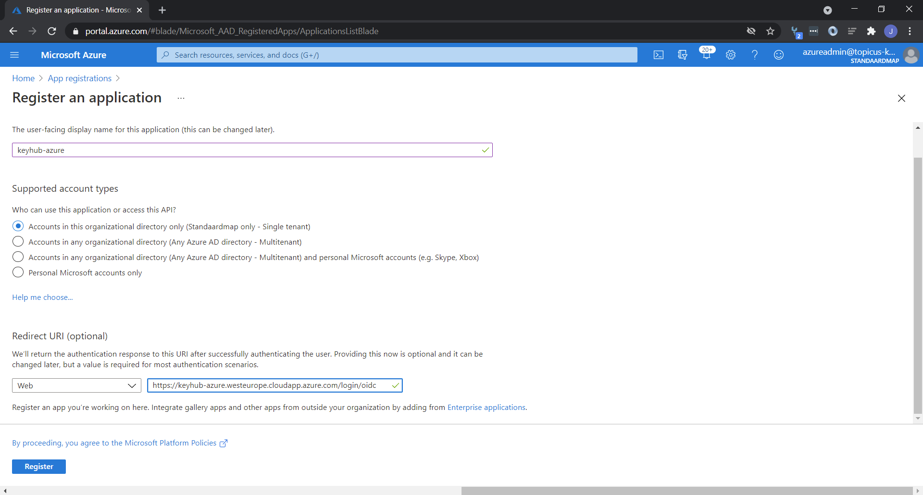Open the Help me choose link
923x495 pixels.
coord(42,297)
